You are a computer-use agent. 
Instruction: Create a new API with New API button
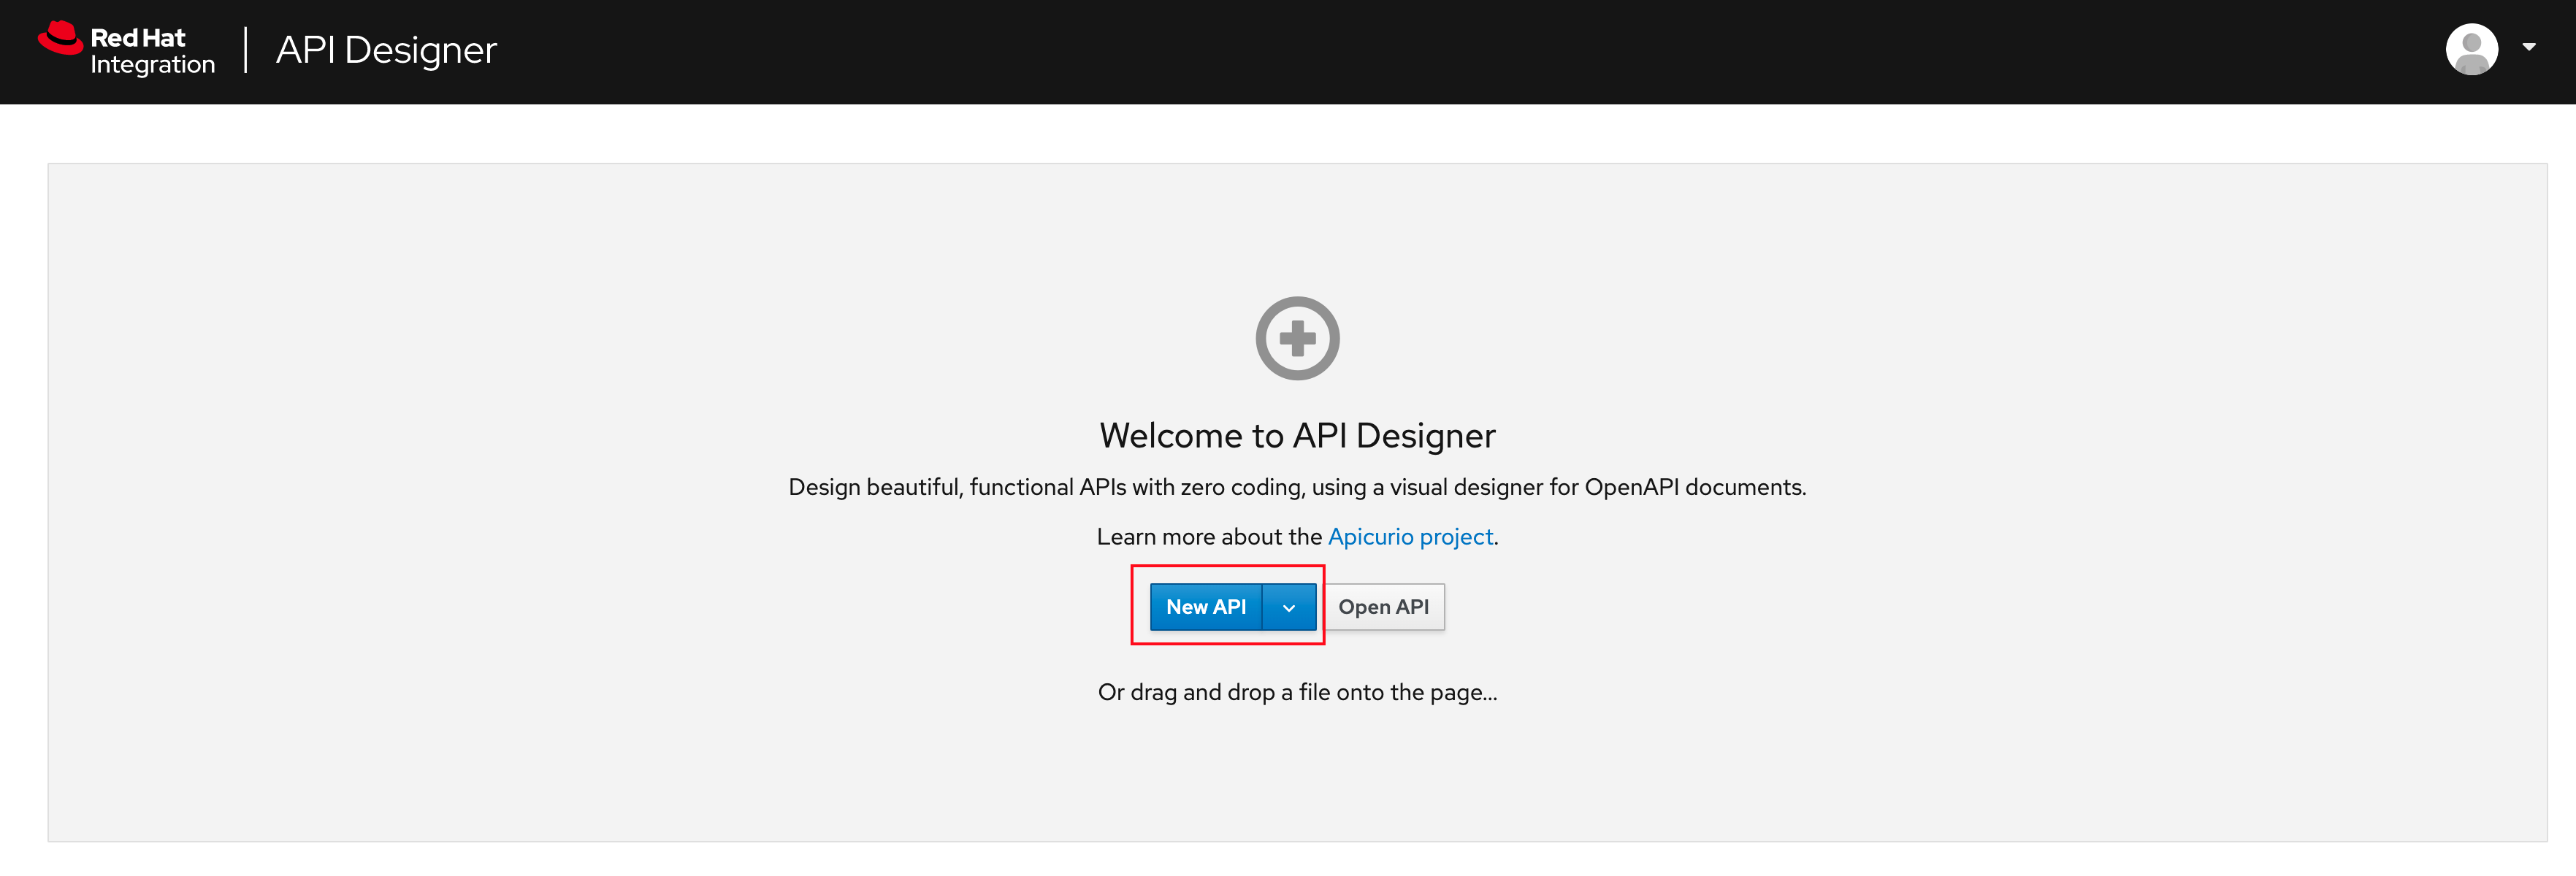tap(1206, 607)
